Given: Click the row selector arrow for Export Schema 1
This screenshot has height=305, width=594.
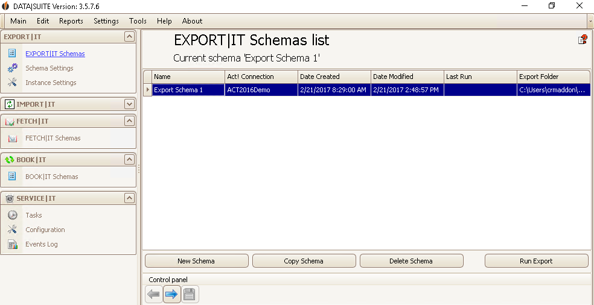Looking at the screenshot, I should [x=148, y=90].
